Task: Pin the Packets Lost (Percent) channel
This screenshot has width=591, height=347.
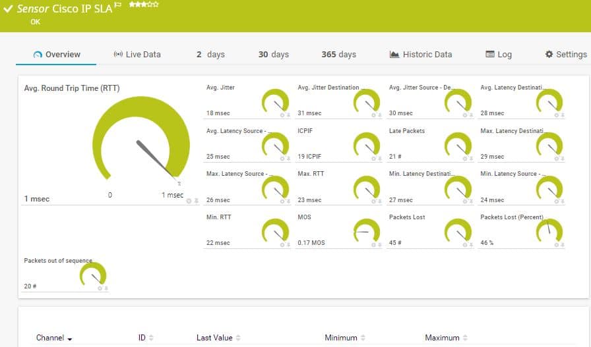Action: [563, 244]
